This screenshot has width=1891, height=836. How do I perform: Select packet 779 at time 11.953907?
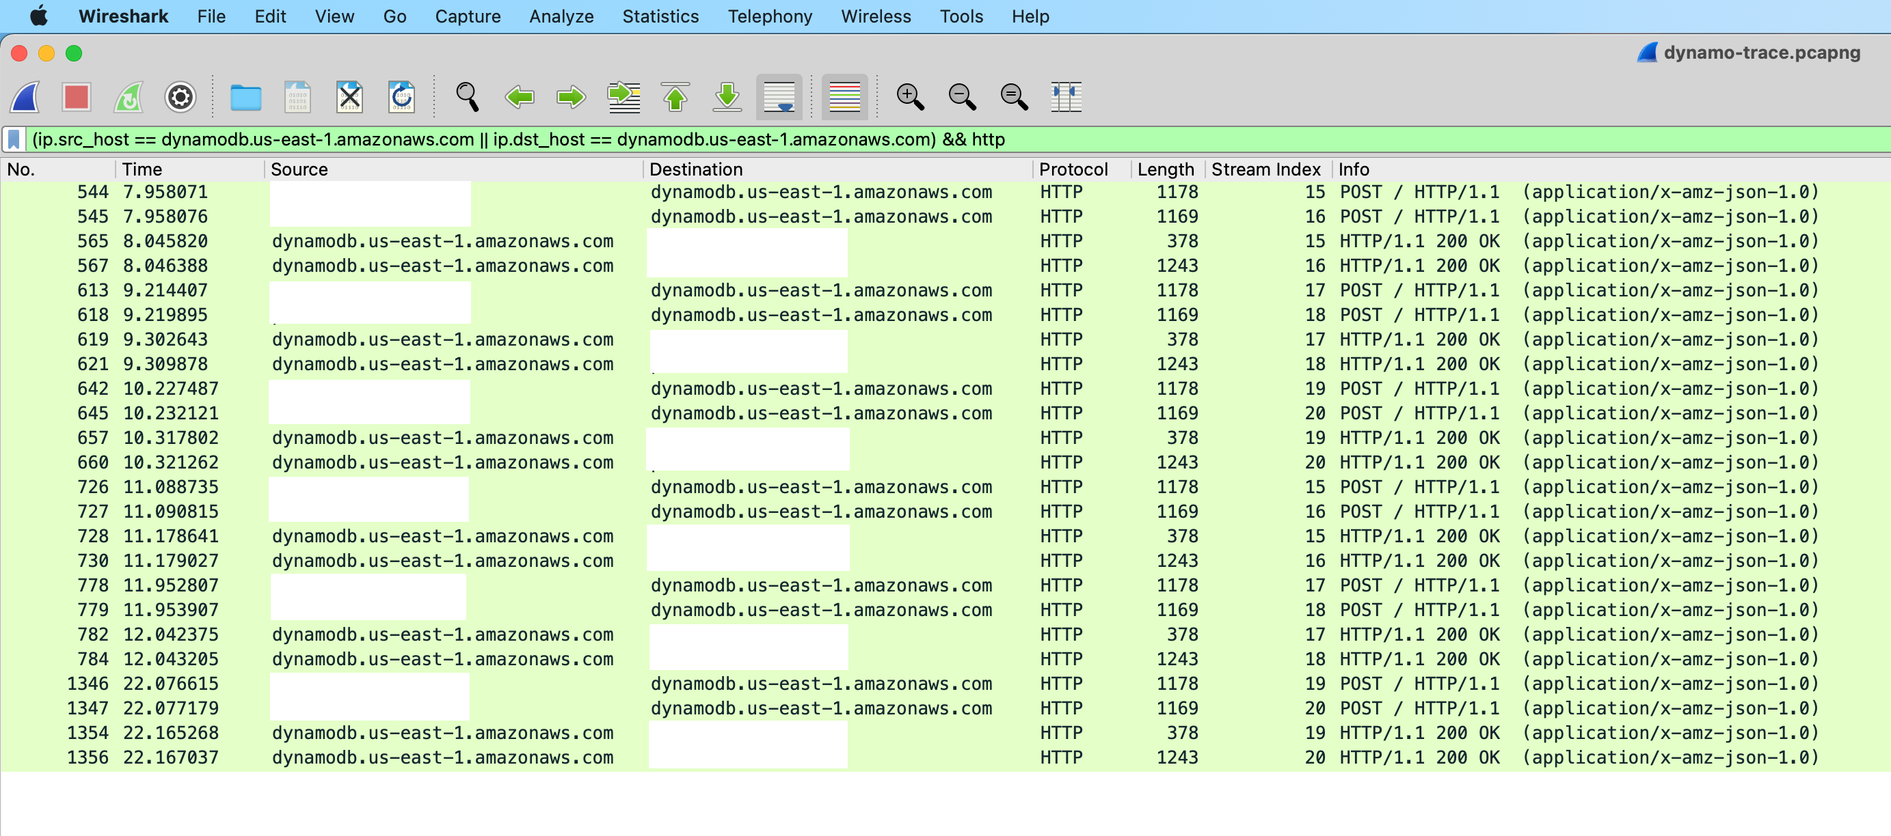pos(945,610)
